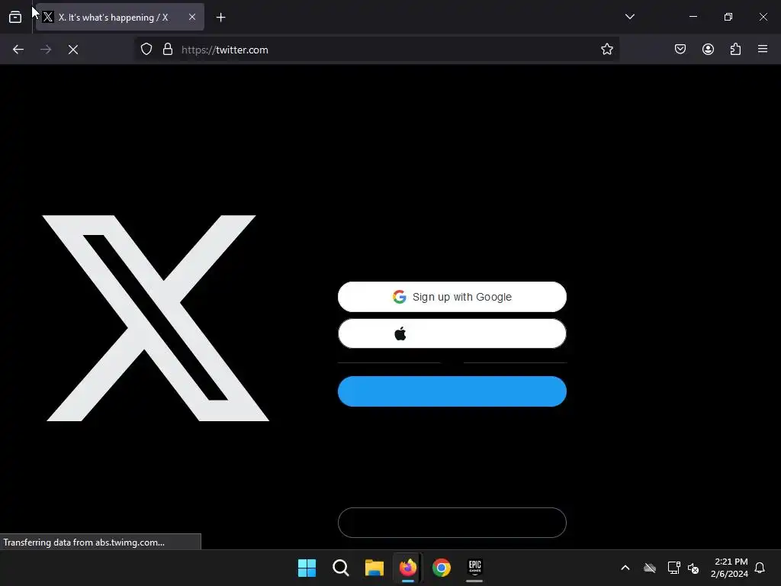Image resolution: width=781 pixels, height=586 pixels.
Task: Launch Google Chrome from taskbar
Action: (x=442, y=568)
